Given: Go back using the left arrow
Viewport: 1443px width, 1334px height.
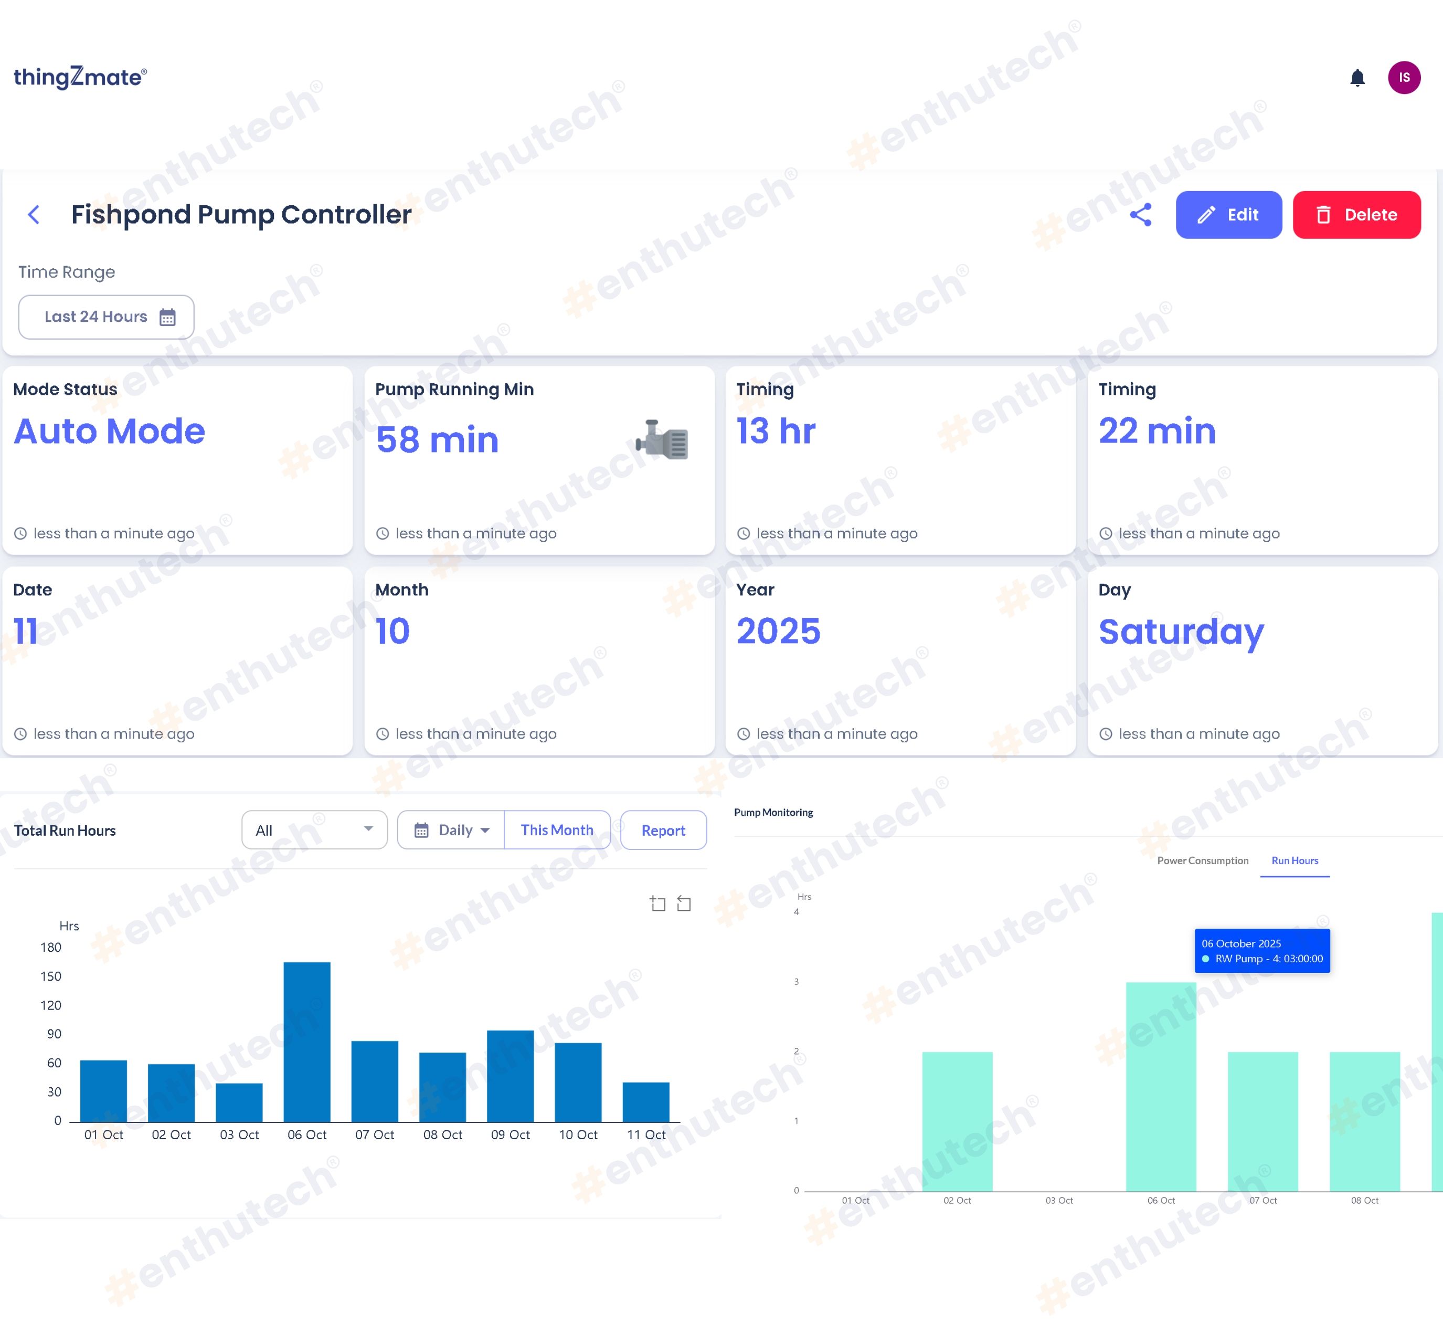Looking at the screenshot, I should coord(34,214).
